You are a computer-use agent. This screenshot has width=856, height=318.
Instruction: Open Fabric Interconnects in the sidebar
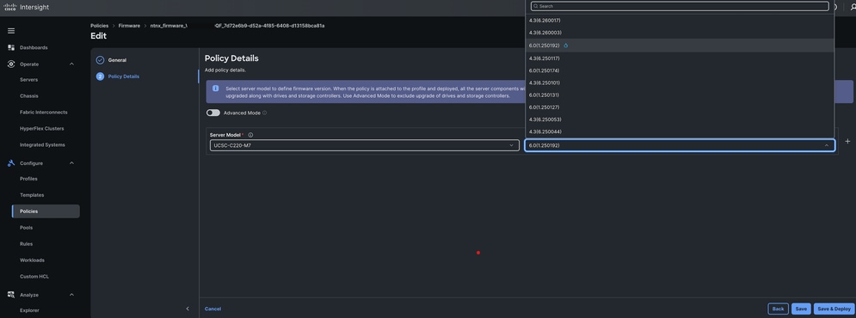(44, 113)
